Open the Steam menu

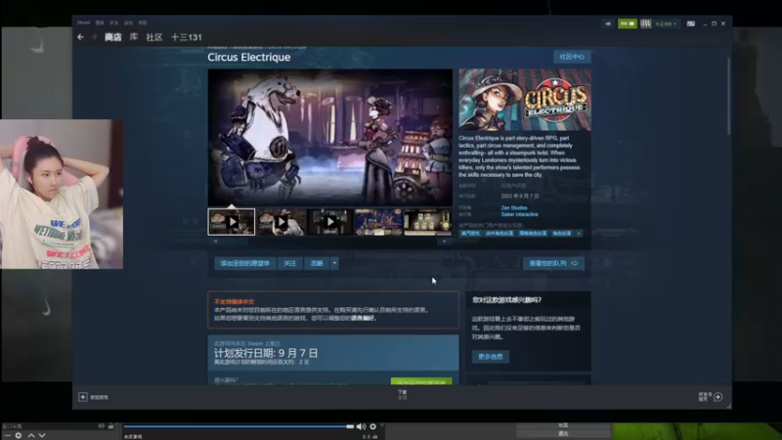83,22
